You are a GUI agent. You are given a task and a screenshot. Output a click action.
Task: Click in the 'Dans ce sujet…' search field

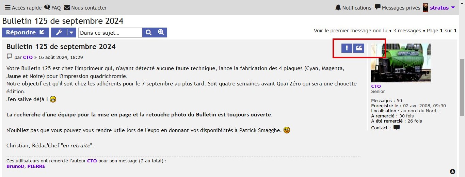(x=110, y=33)
